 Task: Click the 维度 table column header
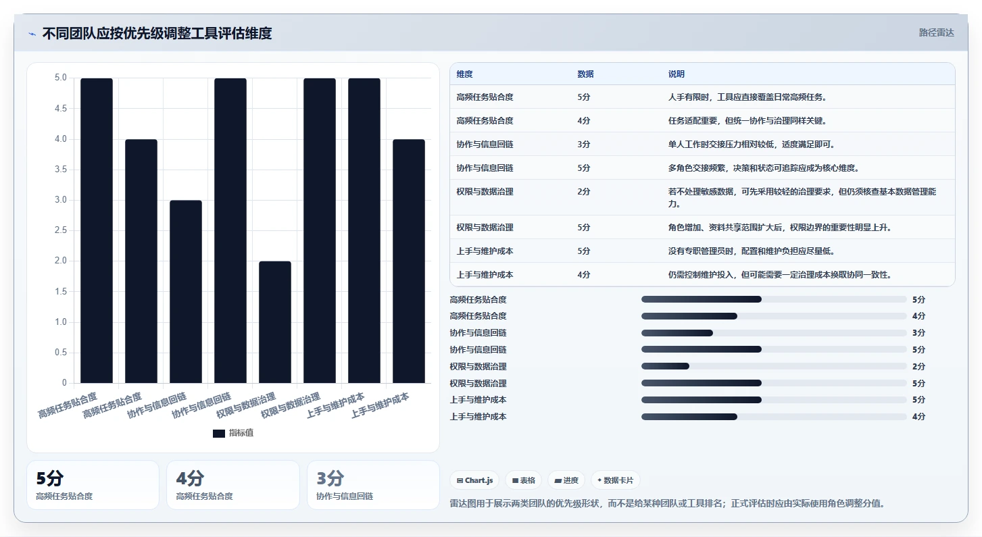click(464, 74)
